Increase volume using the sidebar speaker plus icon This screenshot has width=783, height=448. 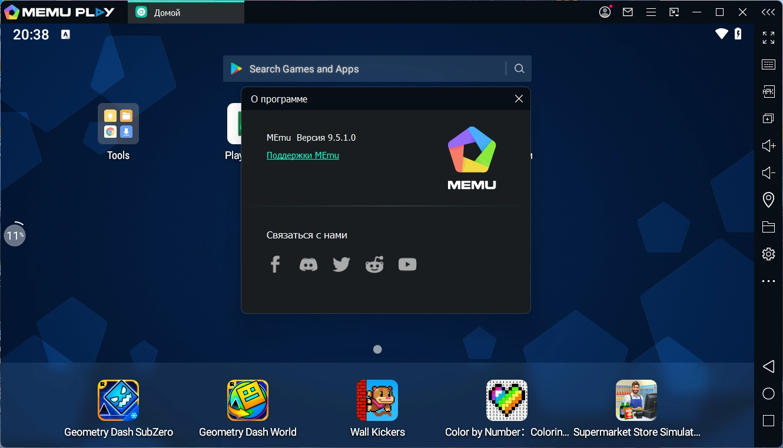tap(768, 145)
